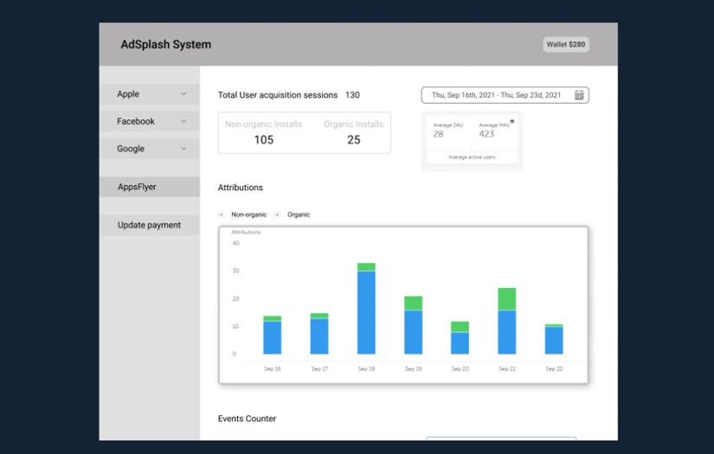The image size is (714, 454).
Task: Click the Wallet $280 button
Action: click(x=566, y=44)
